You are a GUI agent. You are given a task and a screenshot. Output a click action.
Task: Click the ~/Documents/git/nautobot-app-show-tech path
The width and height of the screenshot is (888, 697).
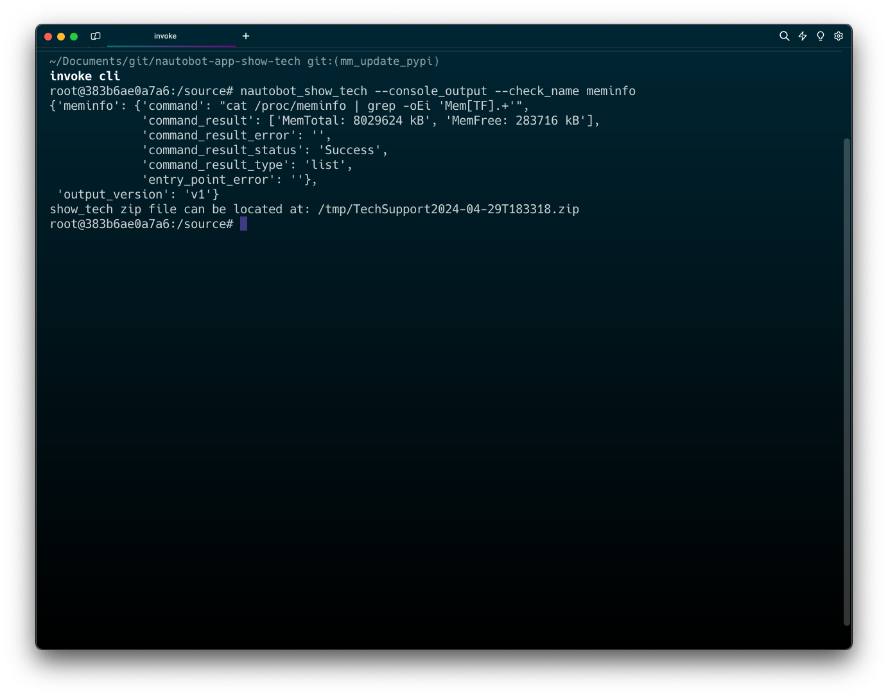click(x=175, y=61)
